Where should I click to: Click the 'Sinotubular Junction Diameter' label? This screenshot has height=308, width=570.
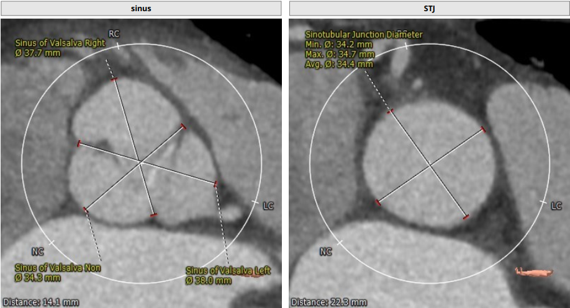pyautogui.click(x=364, y=35)
